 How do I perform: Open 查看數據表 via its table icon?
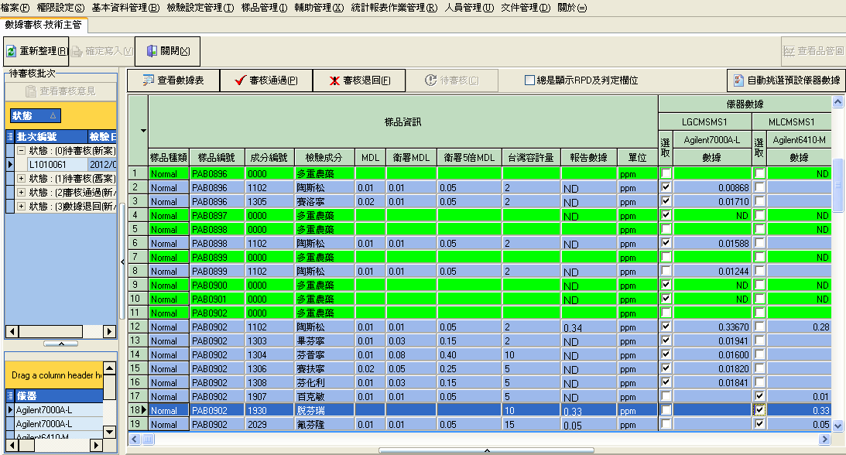[x=148, y=80]
